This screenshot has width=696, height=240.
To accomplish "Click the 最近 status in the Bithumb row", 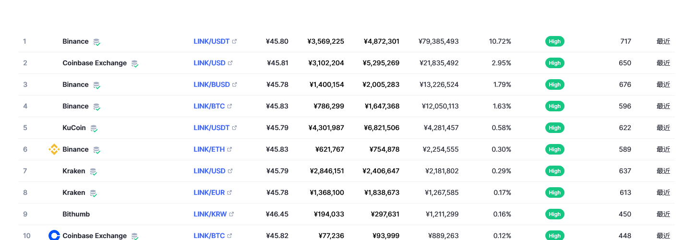I will tap(663, 214).
